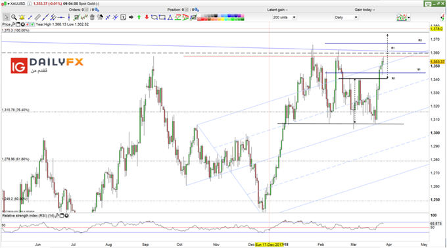
Task: Pick the black color swatch
Action: point(216,15)
